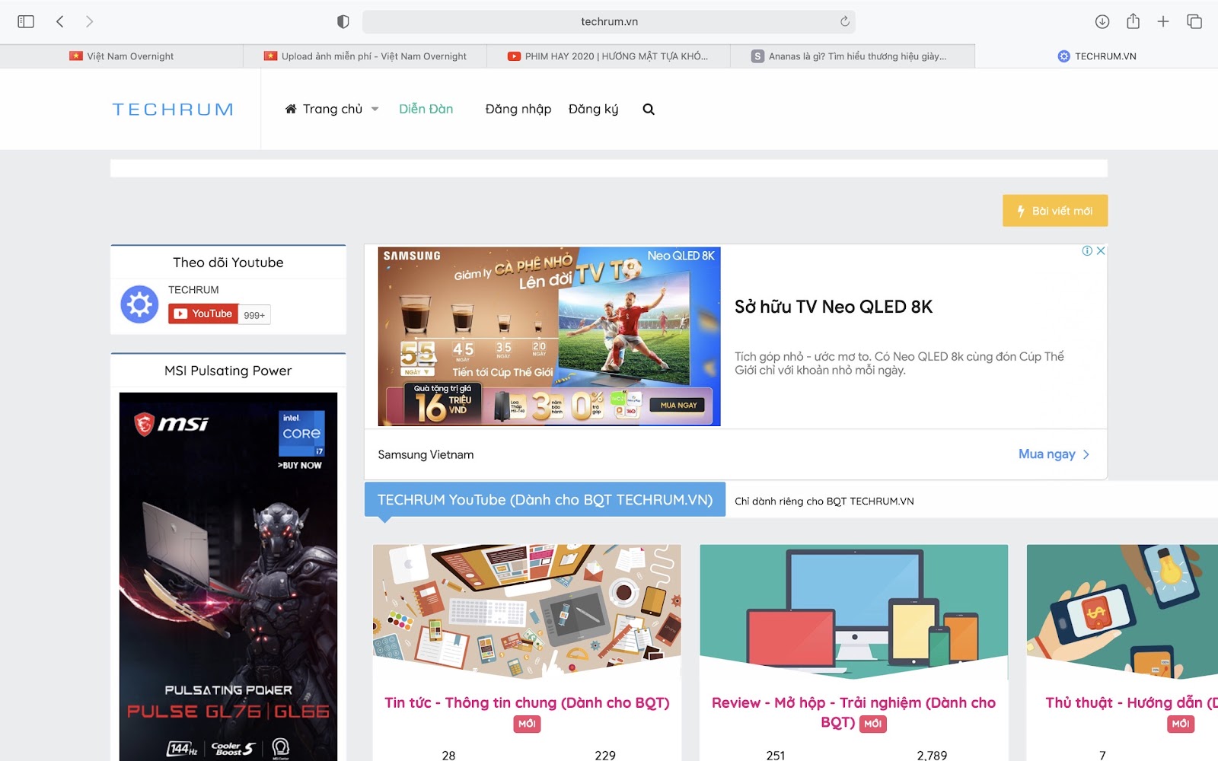Click MỚI badge under Tin tức forum
The width and height of the screenshot is (1218, 761).
point(527,724)
